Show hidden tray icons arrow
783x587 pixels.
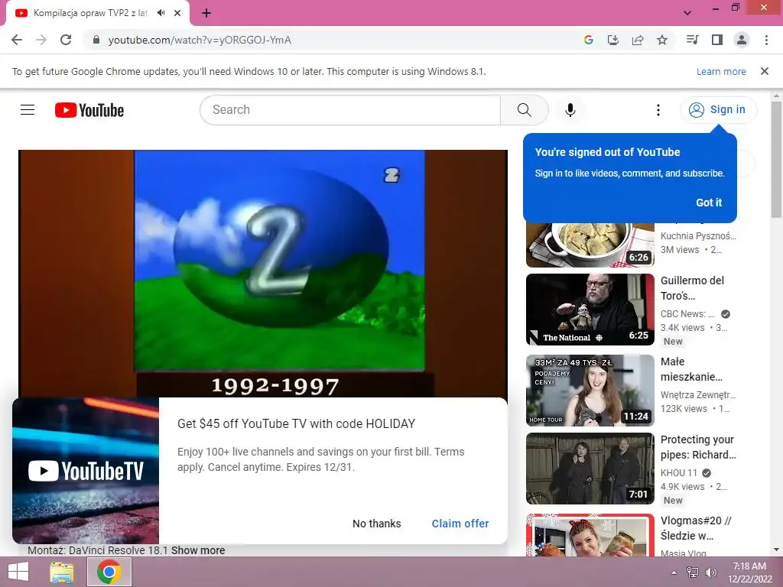[674, 572]
